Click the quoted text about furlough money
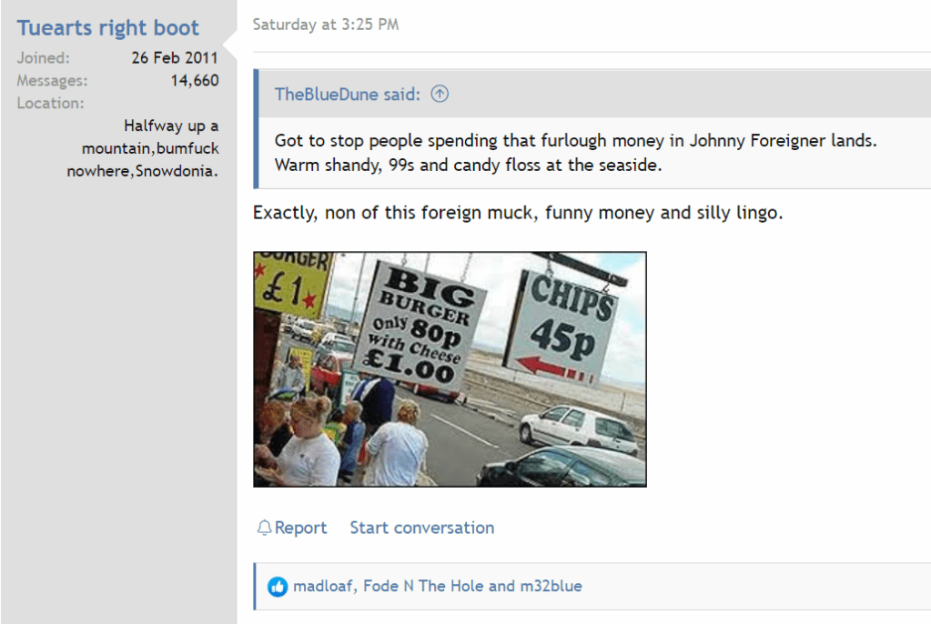 pyautogui.click(x=575, y=153)
